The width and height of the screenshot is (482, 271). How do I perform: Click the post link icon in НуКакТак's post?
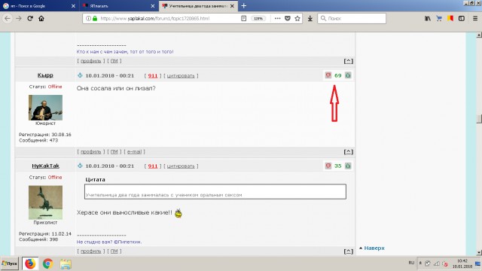click(80, 166)
